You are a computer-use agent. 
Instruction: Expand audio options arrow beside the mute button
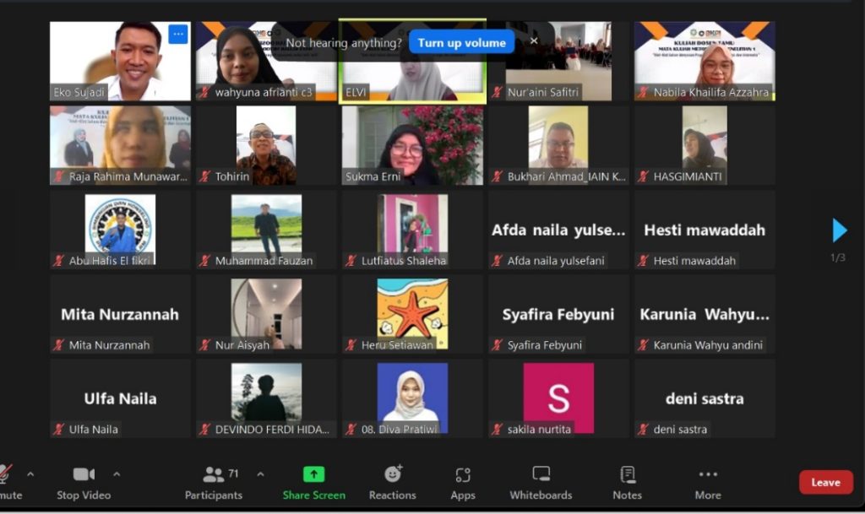click(x=31, y=474)
